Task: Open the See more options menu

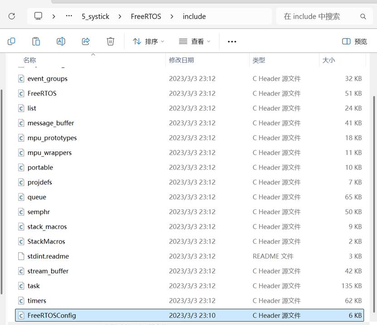Action: coord(232,41)
